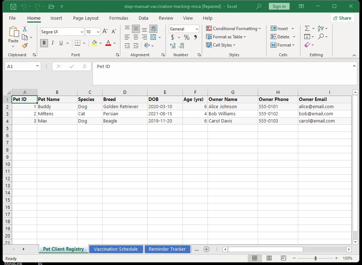Decrease font size with smaller A icon
The height and width of the screenshot is (265, 362).
click(114, 32)
